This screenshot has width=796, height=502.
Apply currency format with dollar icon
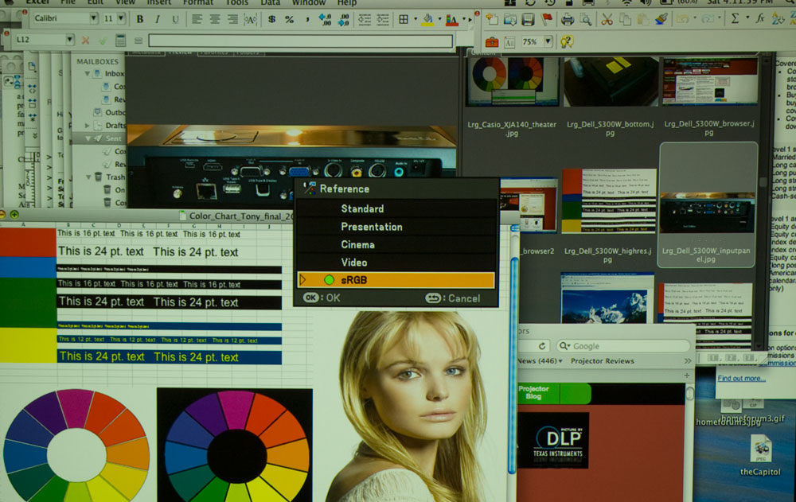pyautogui.click(x=271, y=19)
